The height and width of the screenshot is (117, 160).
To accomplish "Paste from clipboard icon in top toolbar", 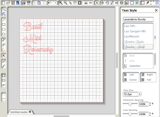I will [x=39, y=3].
